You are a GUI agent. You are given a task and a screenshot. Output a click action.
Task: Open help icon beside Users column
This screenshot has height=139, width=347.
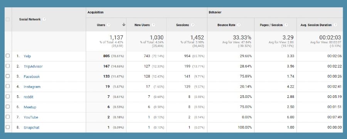point(109,25)
